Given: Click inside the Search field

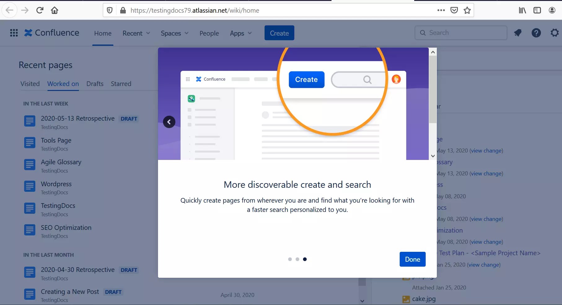Looking at the screenshot, I should pos(461,32).
